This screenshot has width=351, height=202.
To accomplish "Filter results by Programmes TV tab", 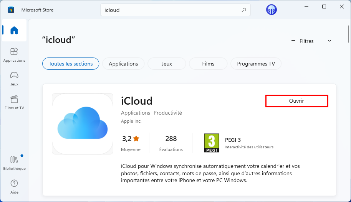I will pyautogui.click(x=256, y=64).
